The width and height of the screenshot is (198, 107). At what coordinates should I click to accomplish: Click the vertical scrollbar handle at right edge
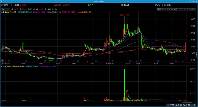196,54
